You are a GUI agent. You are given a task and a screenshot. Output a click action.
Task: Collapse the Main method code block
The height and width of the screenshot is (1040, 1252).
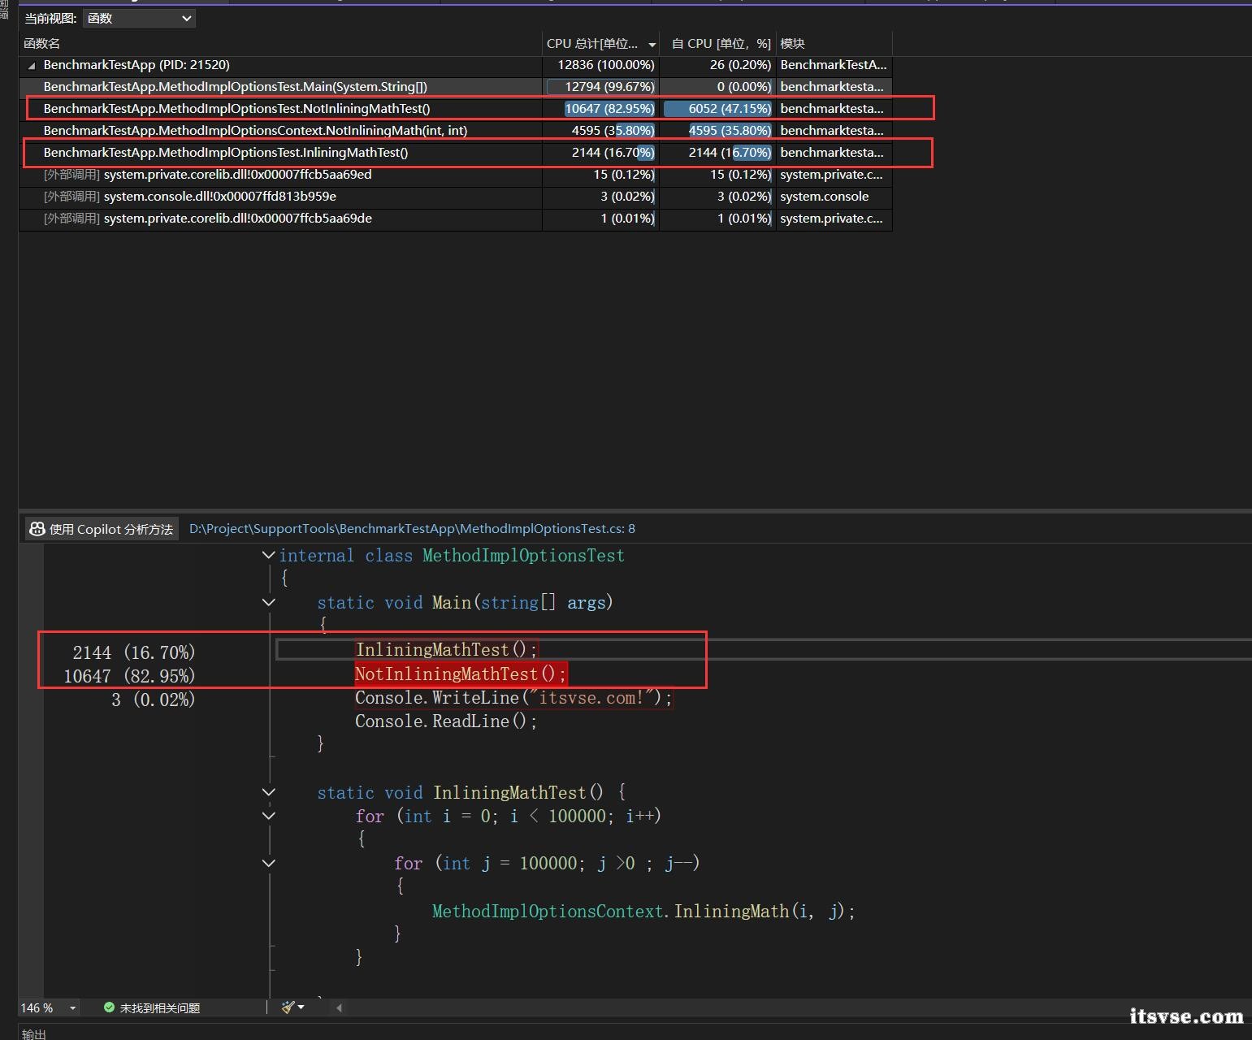coord(268,602)
